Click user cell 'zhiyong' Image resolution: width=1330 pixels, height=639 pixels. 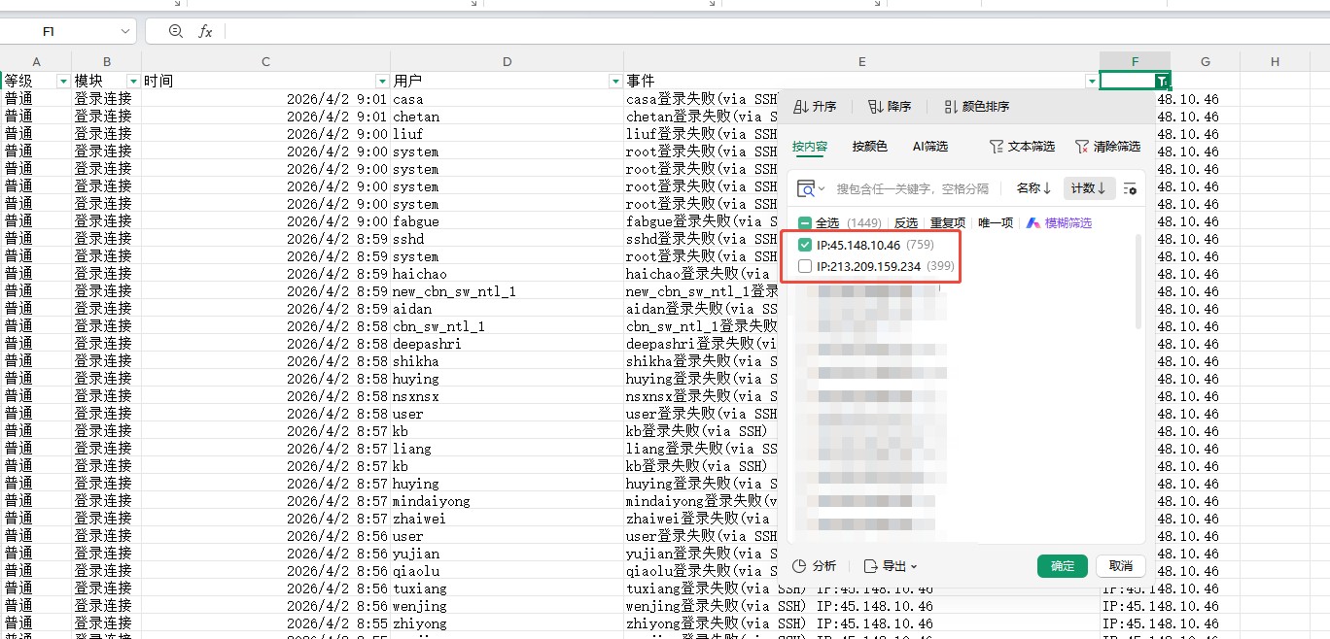pyautogui.click(x=507, y=623)
